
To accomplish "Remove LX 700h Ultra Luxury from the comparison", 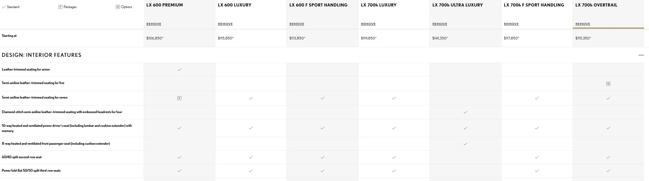I will (440, 24).
